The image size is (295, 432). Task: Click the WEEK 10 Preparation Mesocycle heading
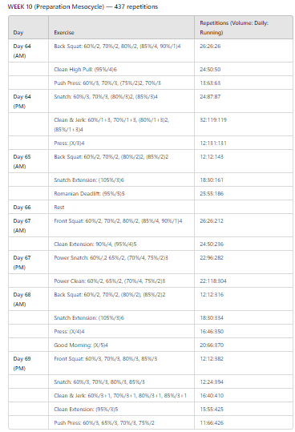coord(83,6)
